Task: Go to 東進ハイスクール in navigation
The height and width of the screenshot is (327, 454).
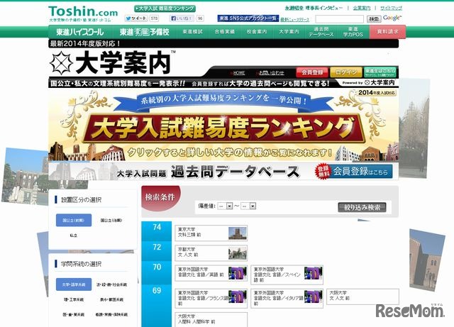Action: tap(79, 32)
